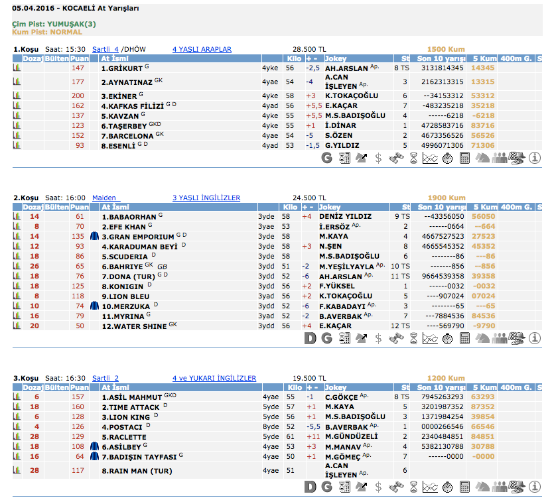This screenshot has width=554, height=498.
Task: Open the horse heads icon under race 1
Action: pos(482,158)
